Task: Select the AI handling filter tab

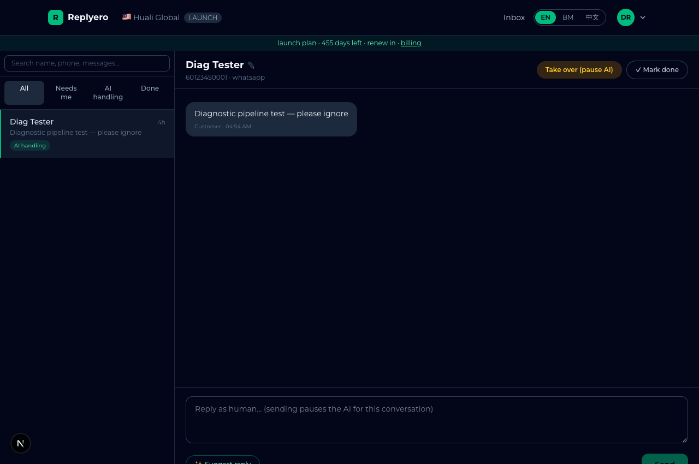Action: pos(108,93)
